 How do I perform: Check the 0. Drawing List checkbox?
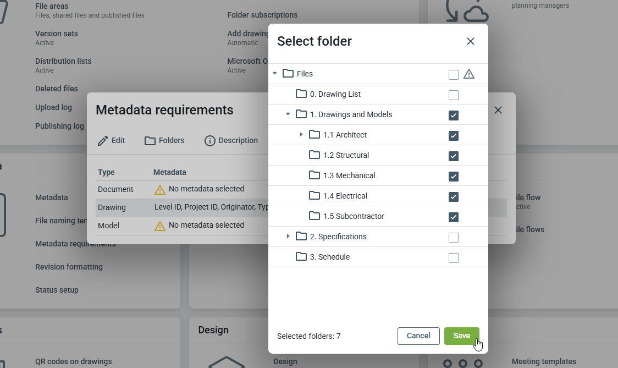point(454,95)
